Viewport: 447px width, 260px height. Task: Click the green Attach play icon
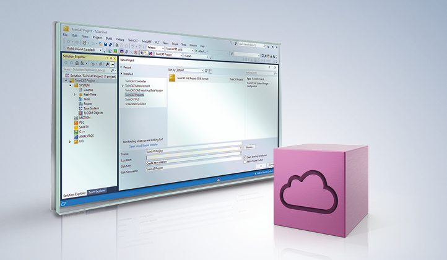pos(196,51)
